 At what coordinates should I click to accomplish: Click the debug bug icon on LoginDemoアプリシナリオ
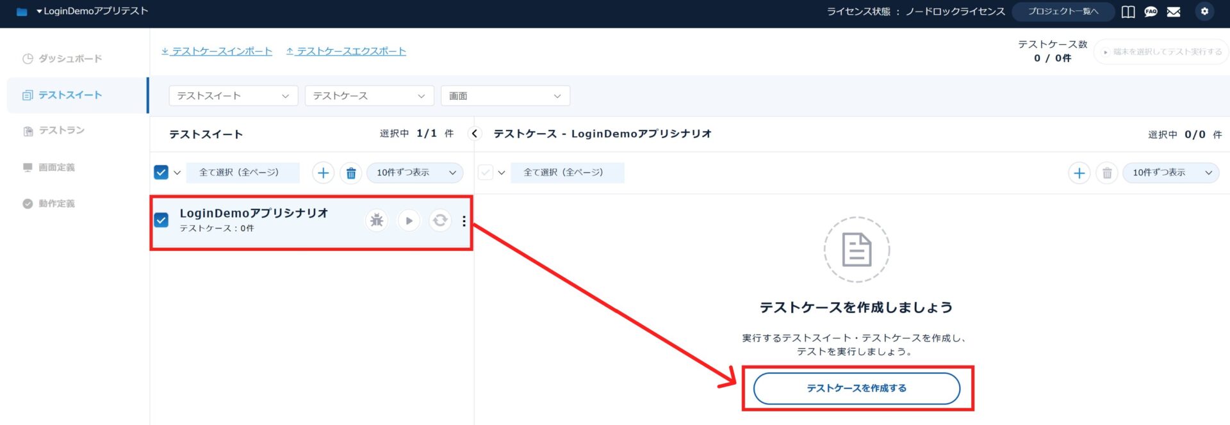point(377,221)
